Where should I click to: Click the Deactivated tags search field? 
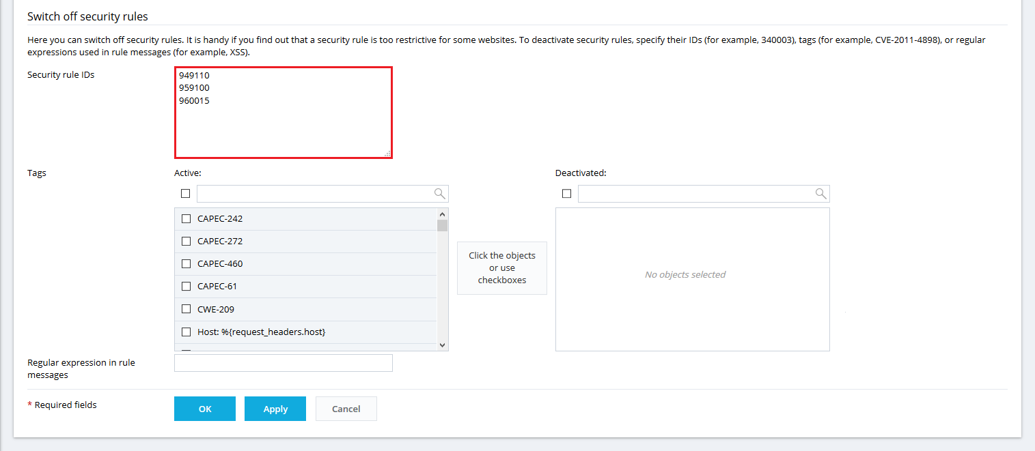[x=695, y=194]
